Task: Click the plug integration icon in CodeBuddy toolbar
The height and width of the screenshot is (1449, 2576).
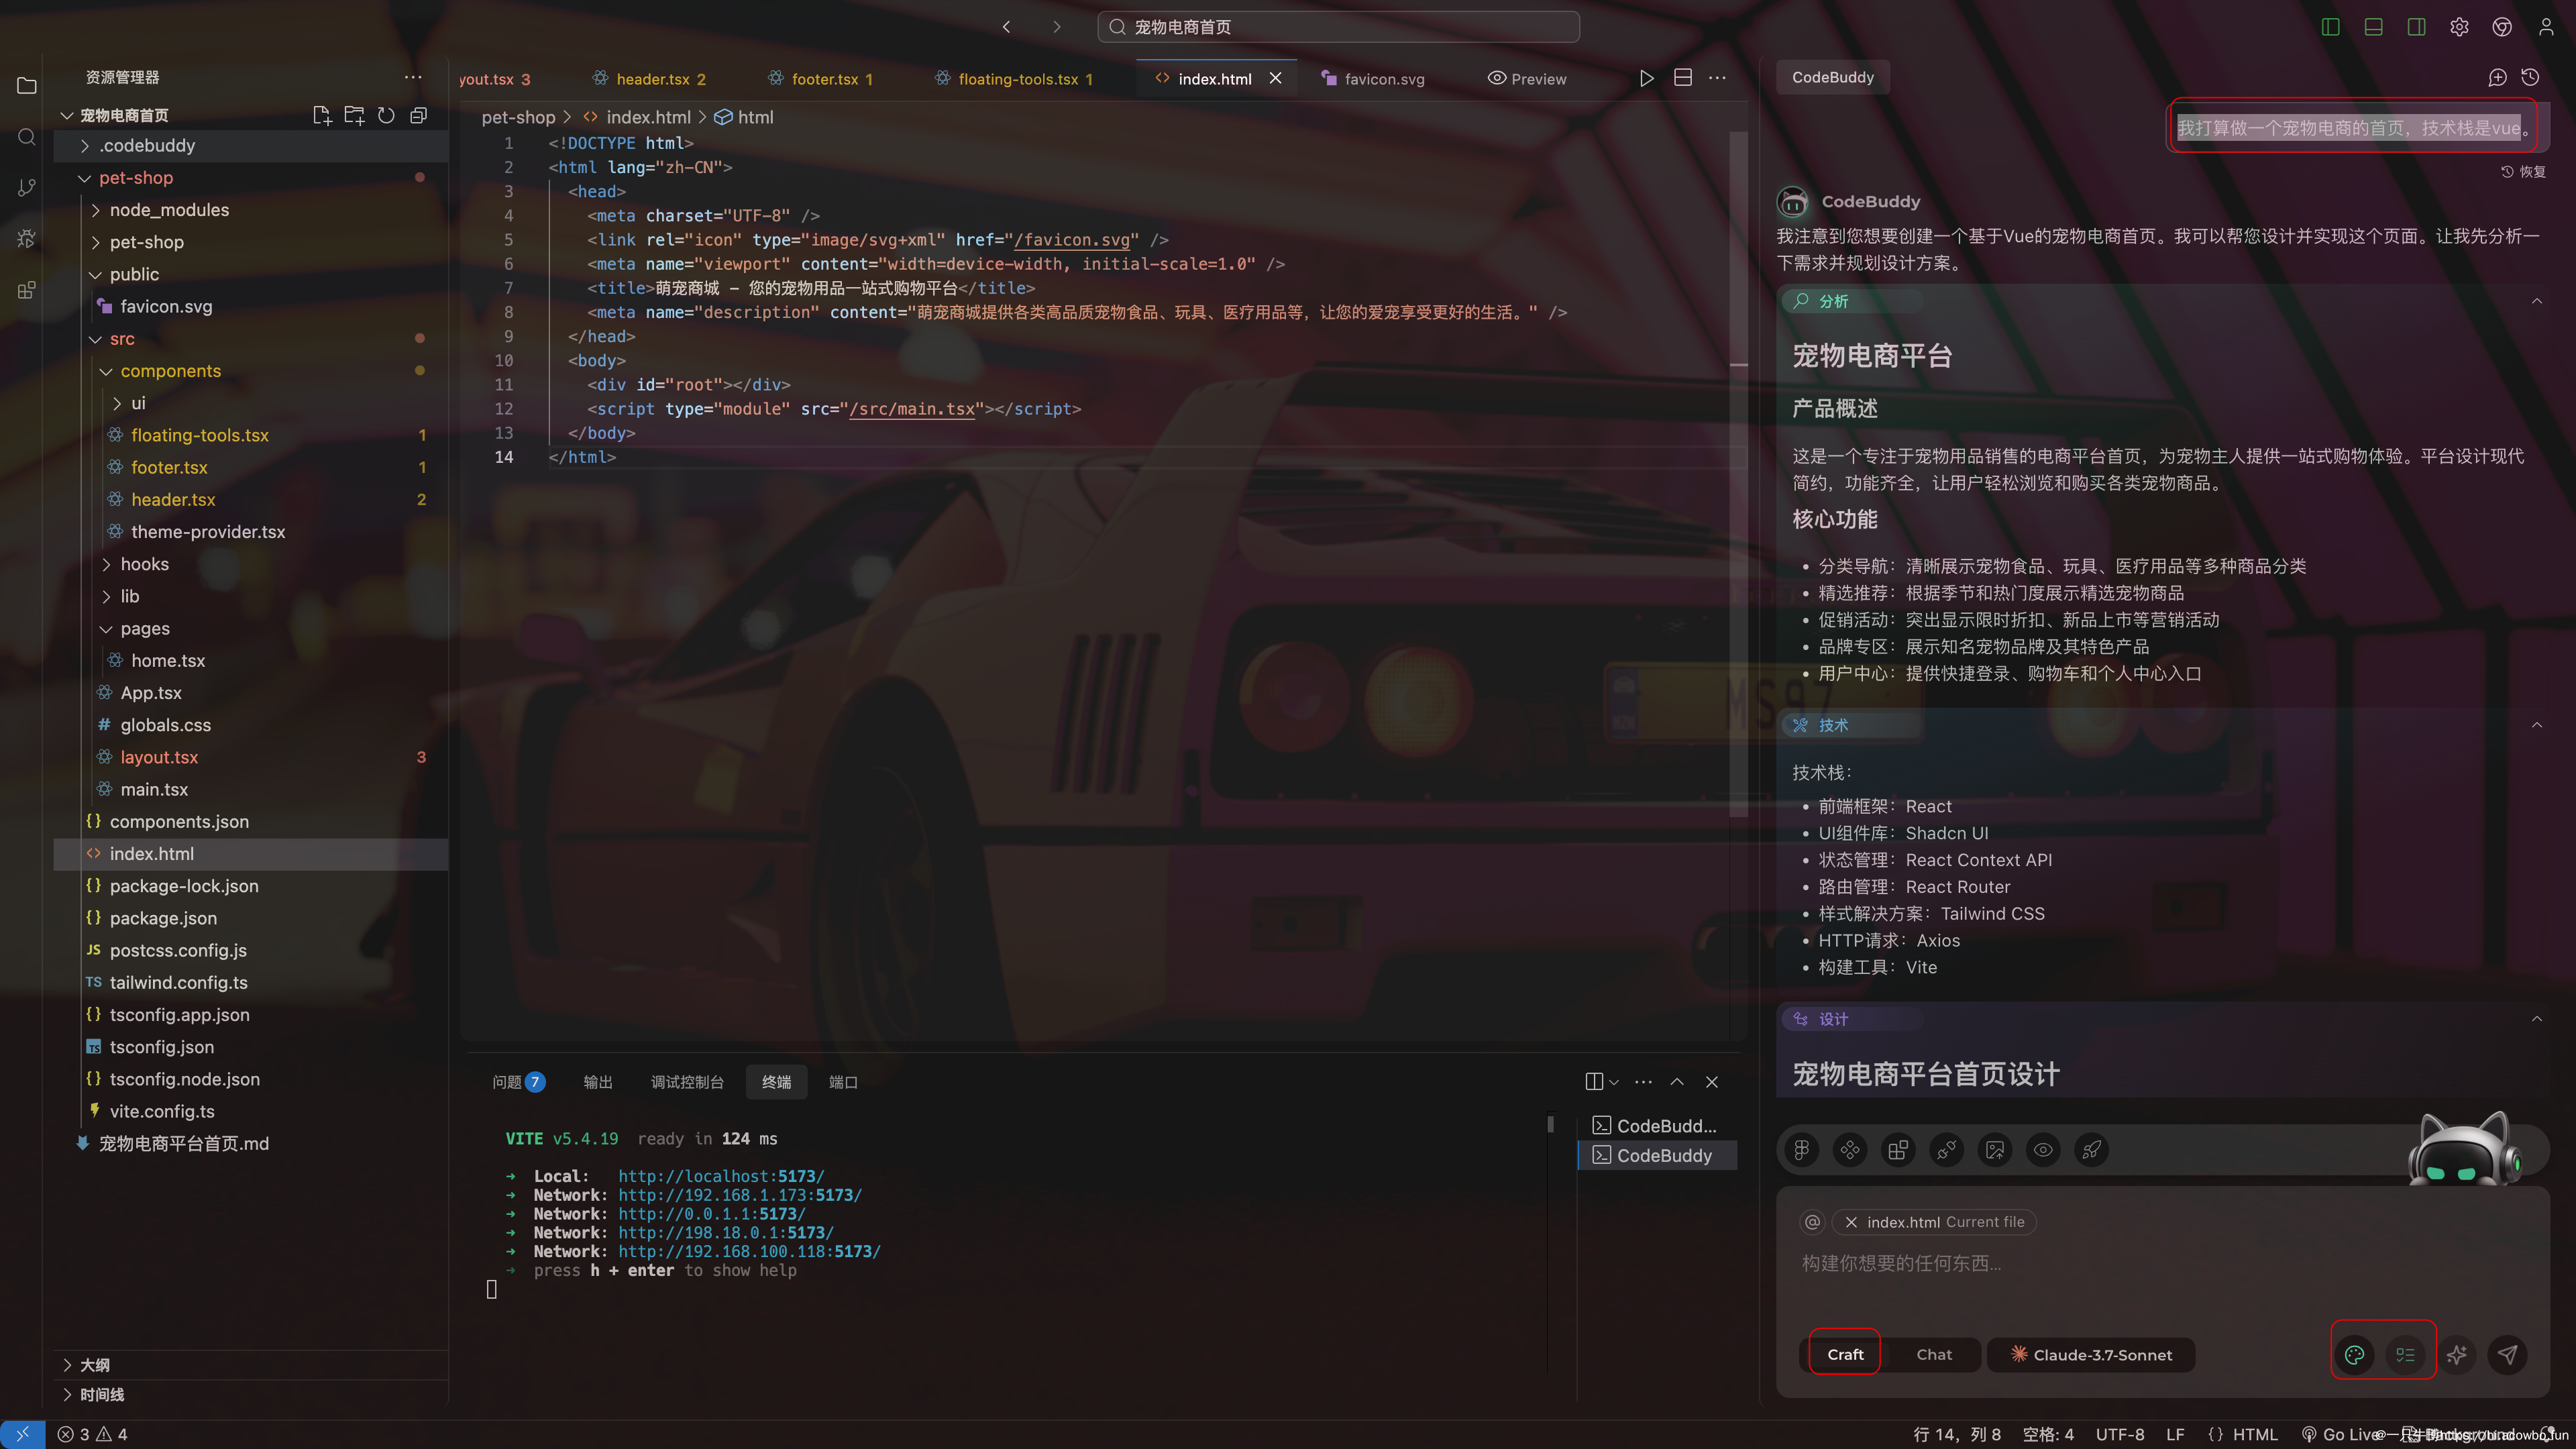Action: pos(1947,1150)
